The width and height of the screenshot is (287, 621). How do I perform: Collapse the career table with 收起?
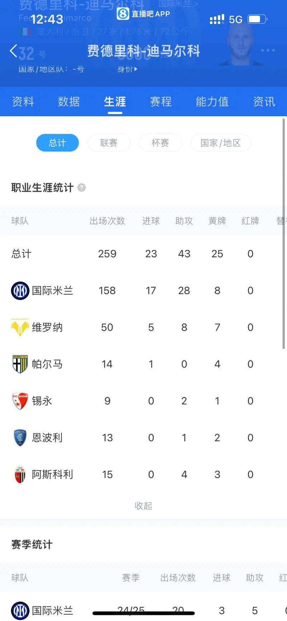(x=143, y=506)
